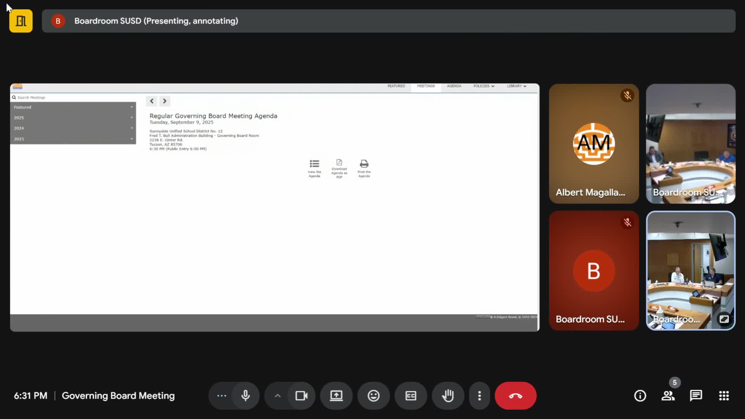Select Albert Magalla participant tile
This screenshot has height=419, width=745.
(x=594, y=144)
